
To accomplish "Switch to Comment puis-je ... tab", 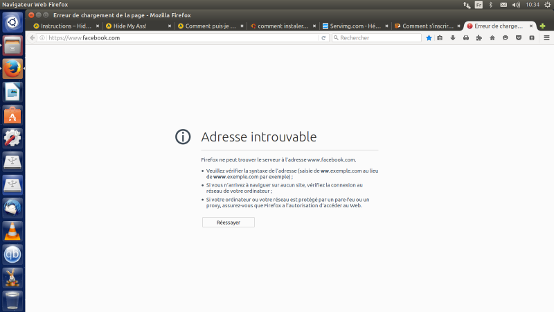I will coord(211,26).
